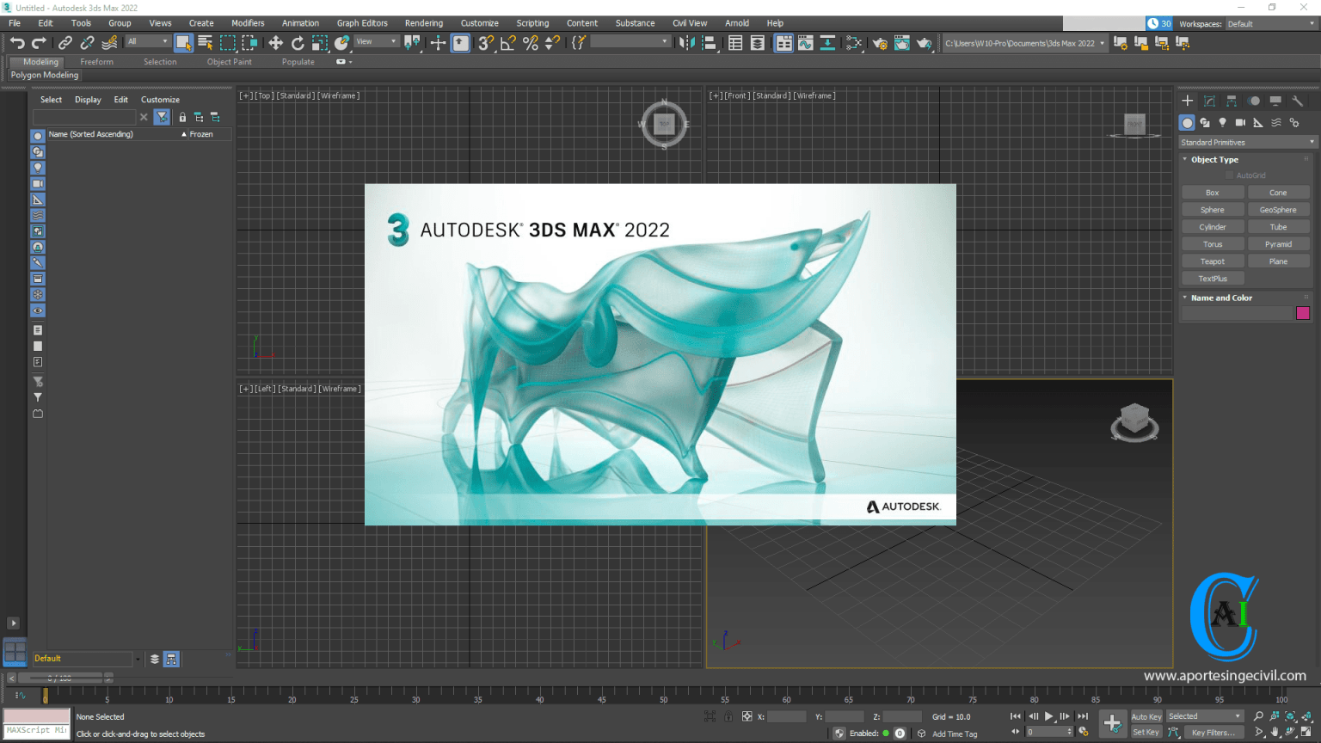Open the Modifiers menu
1321x743 pixels.
pyautogui.click(x=248, y=23)
